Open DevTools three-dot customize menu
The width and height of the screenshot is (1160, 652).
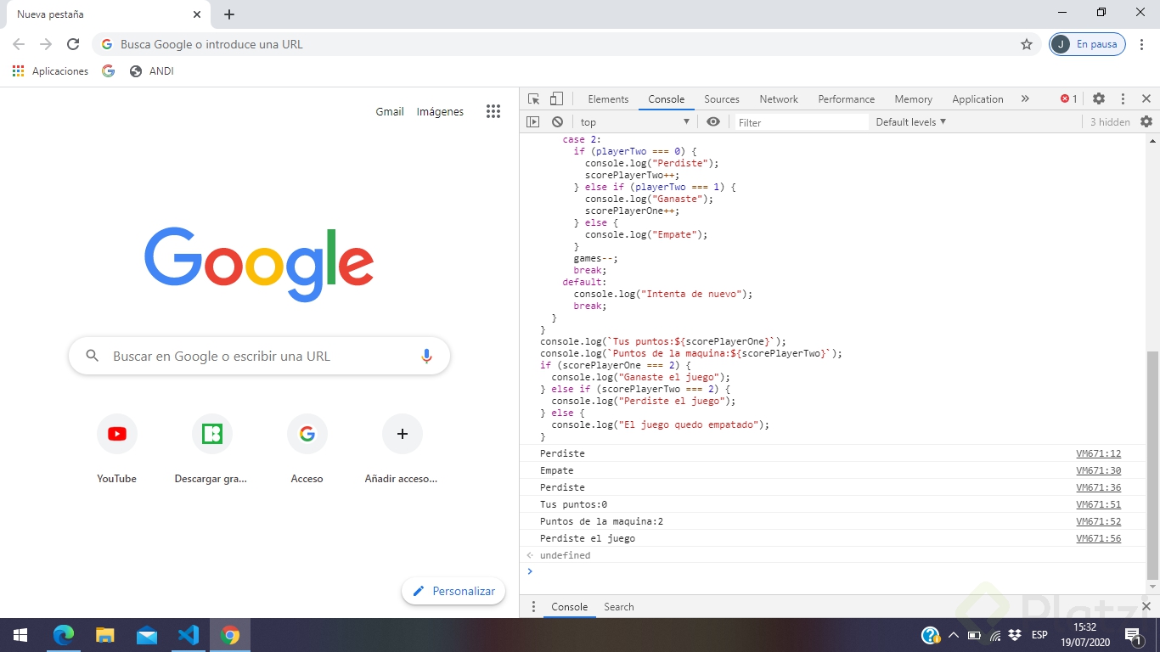[x=1123, y=99]
